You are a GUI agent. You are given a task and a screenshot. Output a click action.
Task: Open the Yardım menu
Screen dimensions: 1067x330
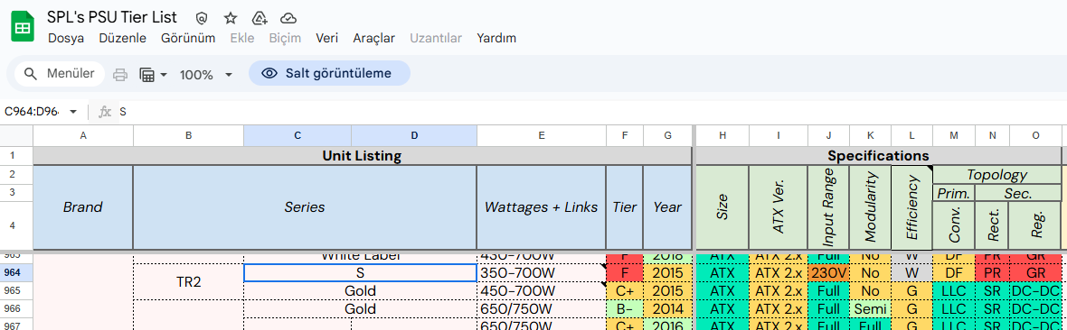496,38
